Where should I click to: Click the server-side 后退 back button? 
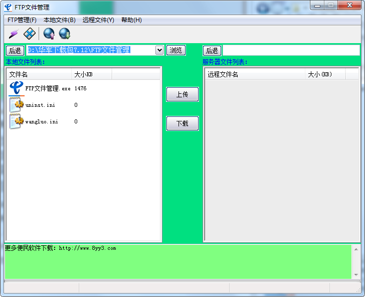pos(212,51)
